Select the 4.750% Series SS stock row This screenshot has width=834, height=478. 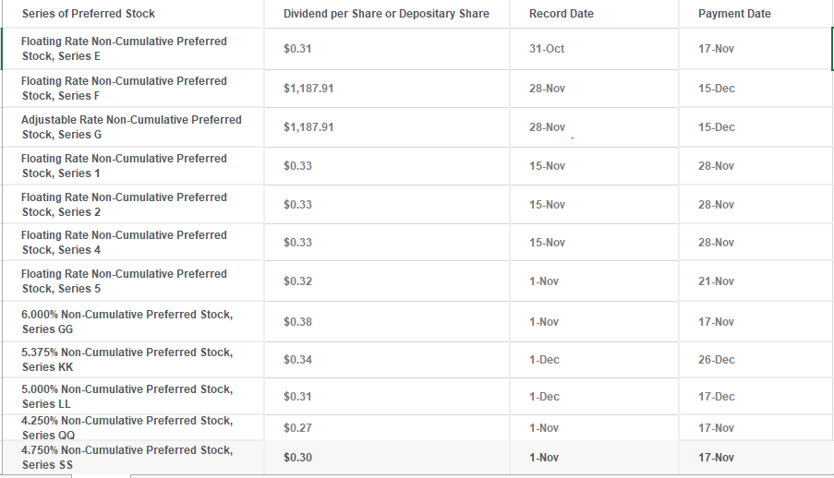pyautogui.click(x=127, y=458)
